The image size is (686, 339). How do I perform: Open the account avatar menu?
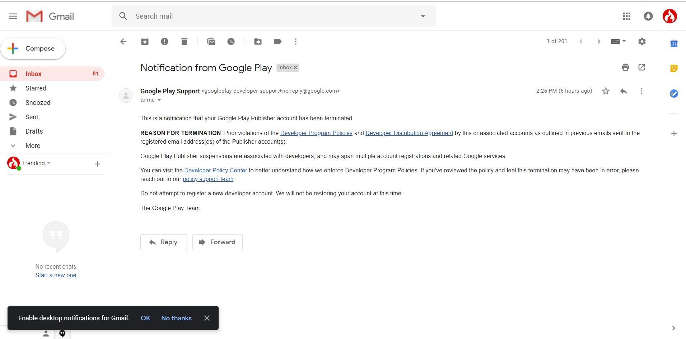tap(670, 16)
